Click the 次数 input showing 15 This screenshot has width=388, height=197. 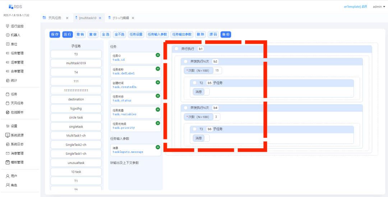pos(218,70)
